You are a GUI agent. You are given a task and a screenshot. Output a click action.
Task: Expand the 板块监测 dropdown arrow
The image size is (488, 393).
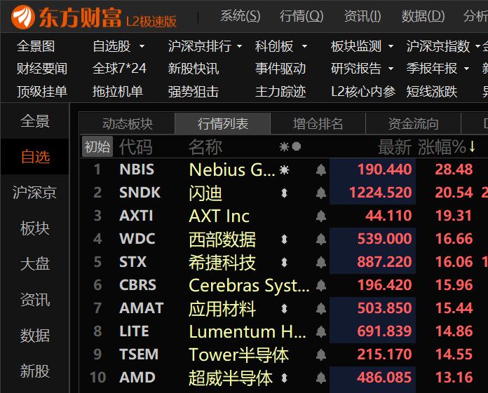click(x=391, y=47)
